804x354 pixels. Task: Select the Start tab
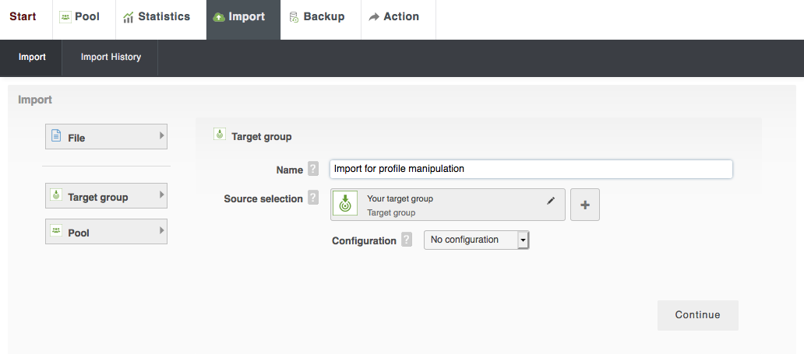point(23,17)
